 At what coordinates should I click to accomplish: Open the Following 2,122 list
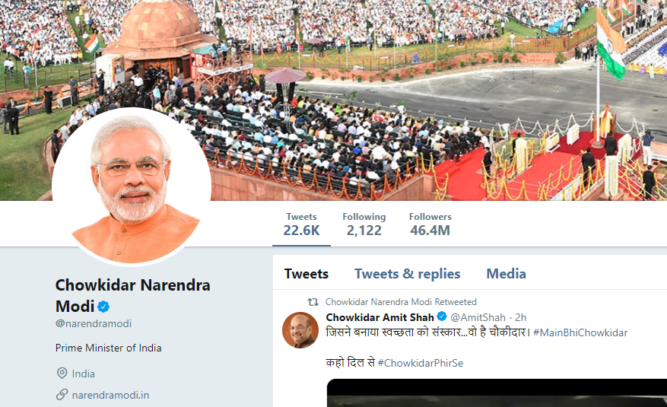[364, 224]
